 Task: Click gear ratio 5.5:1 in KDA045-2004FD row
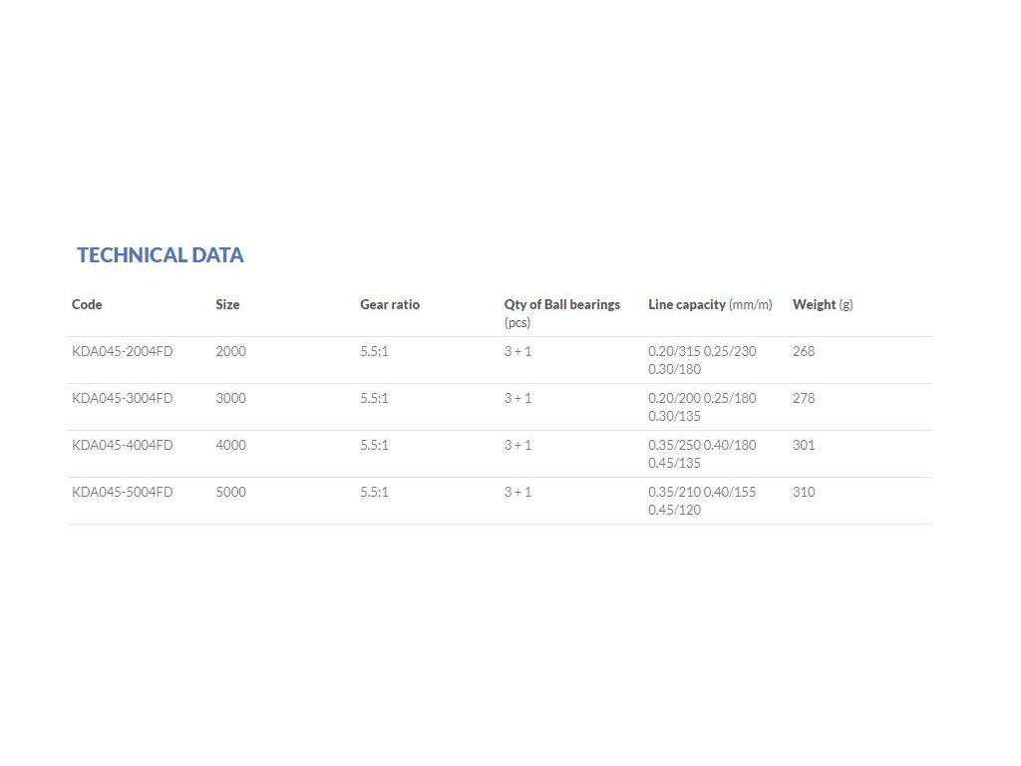click(x=374, y=351)
